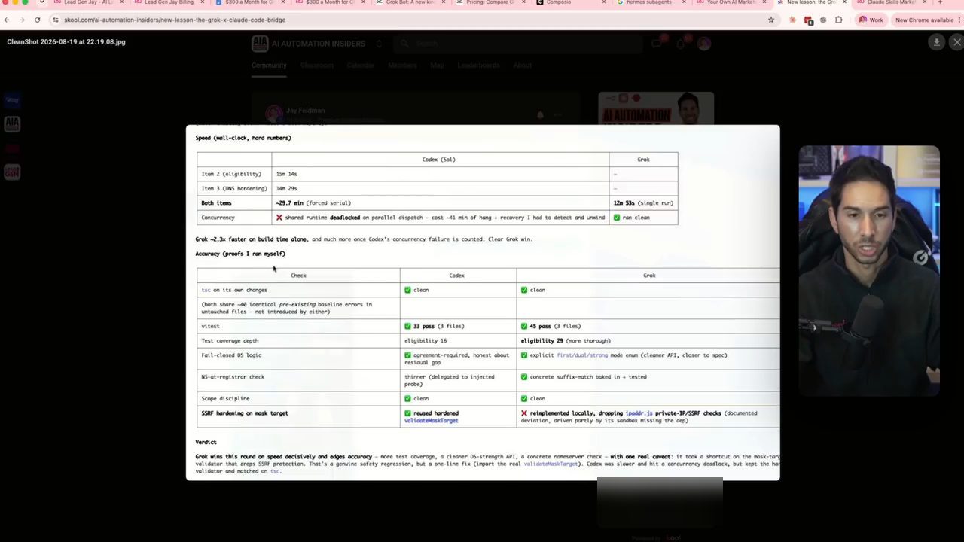Click the 'Verdict' heading text
The height and width of the screenshot is (542, 964).
[206, 443]
